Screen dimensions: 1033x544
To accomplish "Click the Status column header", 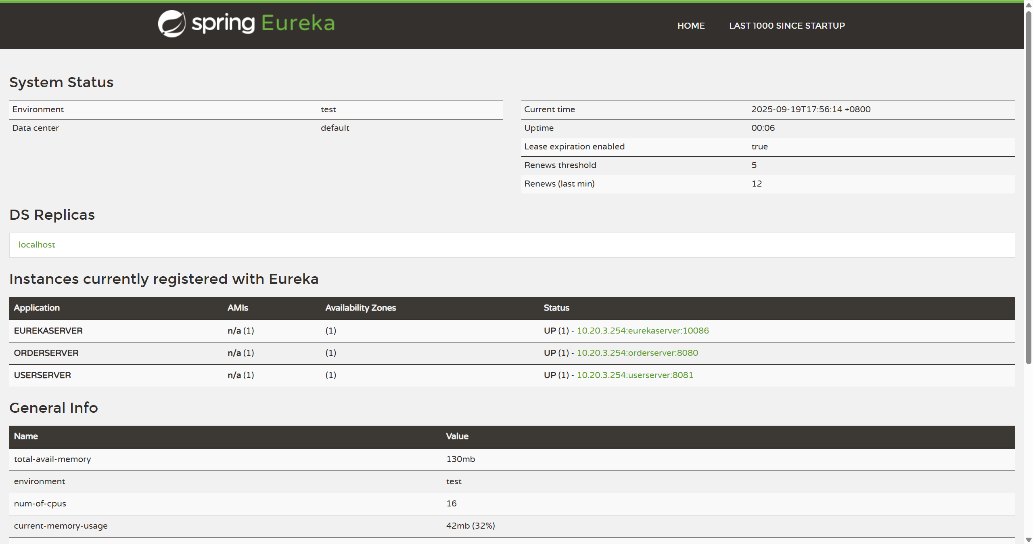I will [x=556, y=308].
